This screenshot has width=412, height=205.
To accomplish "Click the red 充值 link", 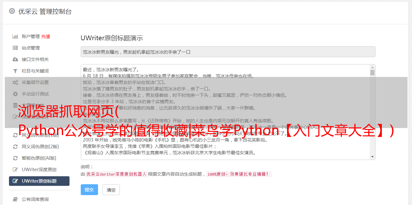I will click(x=45, y=36).
